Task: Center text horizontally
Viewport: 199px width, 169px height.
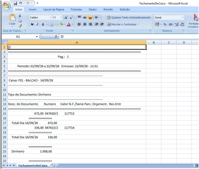Action: 85,24
